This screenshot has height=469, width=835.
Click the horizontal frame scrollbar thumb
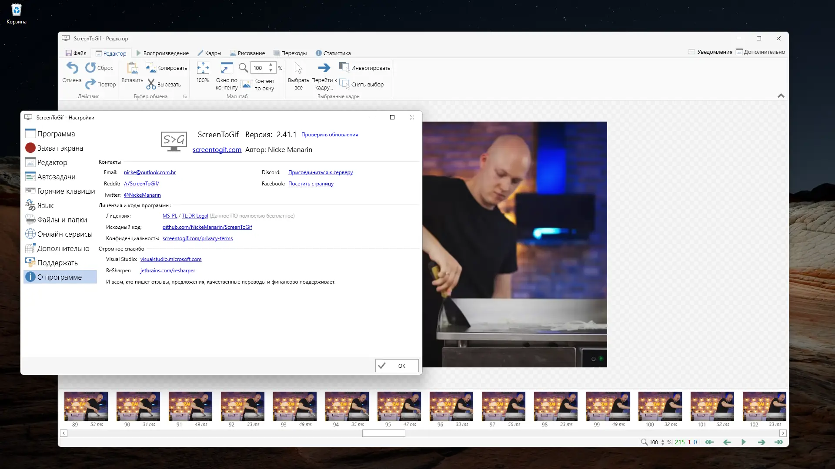tap(384, 433)
